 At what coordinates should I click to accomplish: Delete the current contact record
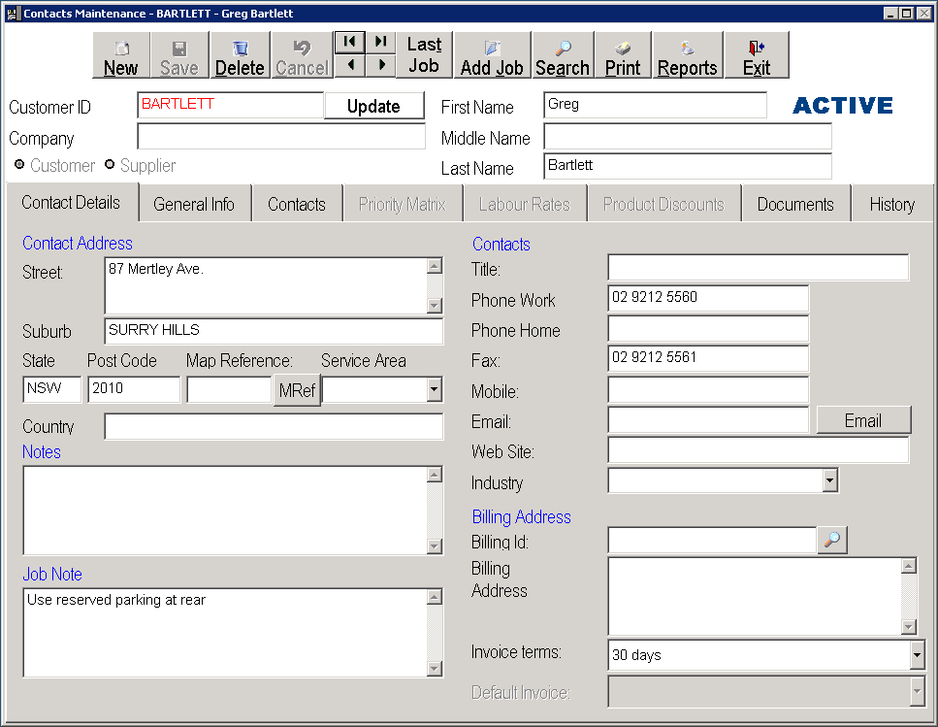pos(240,55)
